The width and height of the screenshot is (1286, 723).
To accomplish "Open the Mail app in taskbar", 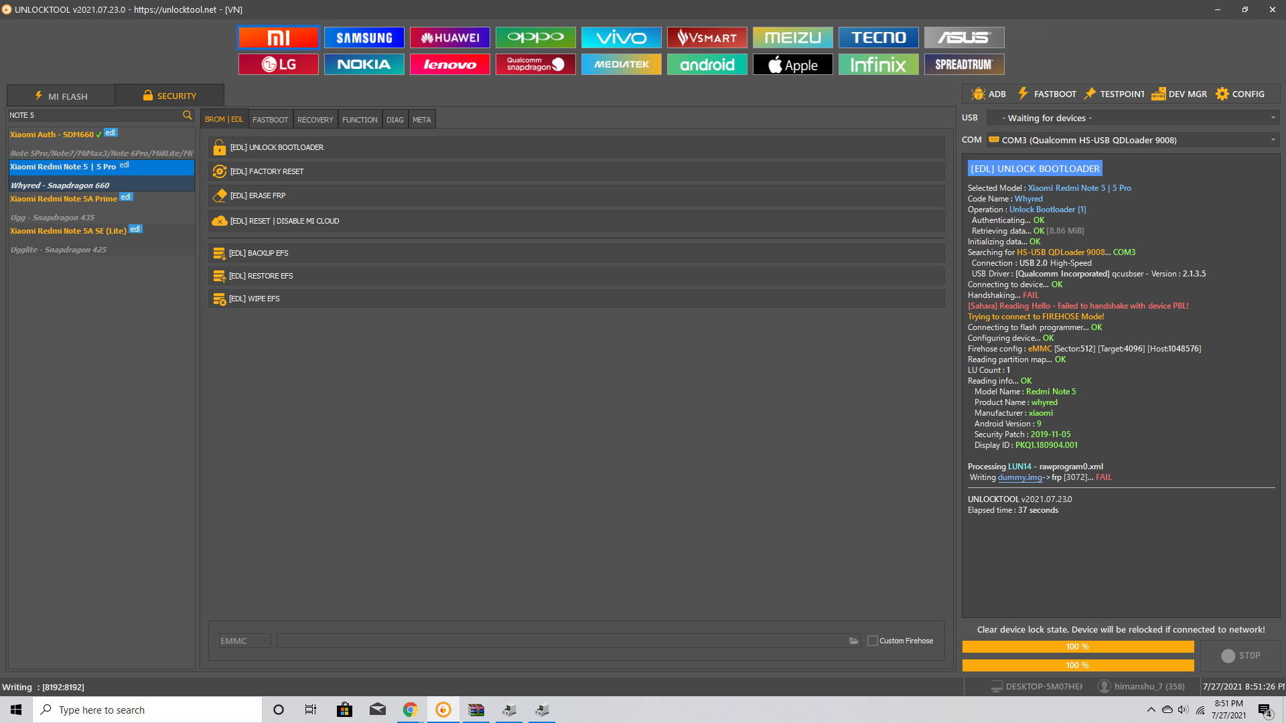I will [x=378, y=710].
